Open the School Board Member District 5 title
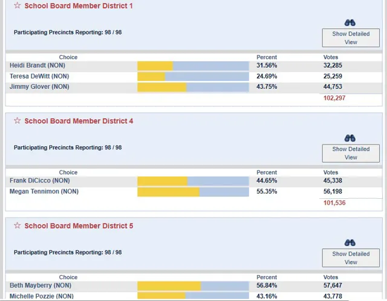The image size is (387, 301). pos(79,226)
